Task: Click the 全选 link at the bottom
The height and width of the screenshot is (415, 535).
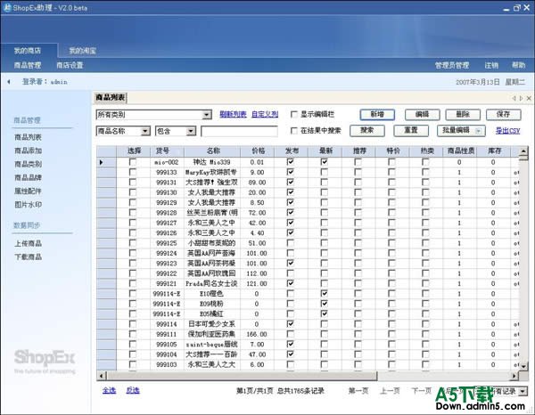Action: tap(109, 390)
